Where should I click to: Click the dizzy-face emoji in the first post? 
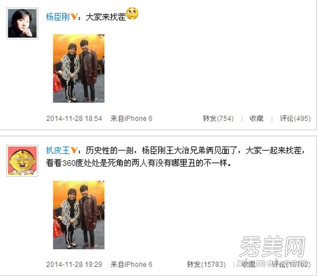pos(132,13)
